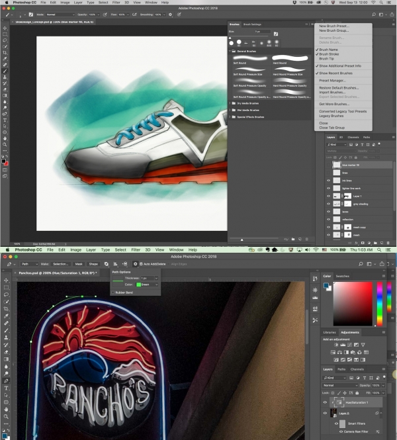Open the Kind filter dropdown in the top Layers panel
This screenshot has width=397, height=440.
point(337,144)
